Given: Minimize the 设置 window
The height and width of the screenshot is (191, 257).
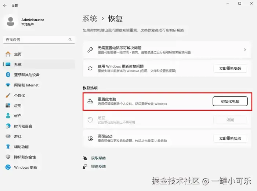Looking at the screenshot, I should point(228,3).
